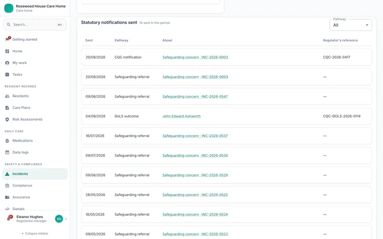Click the Statutory notifications sent heading

click(109, 23)
